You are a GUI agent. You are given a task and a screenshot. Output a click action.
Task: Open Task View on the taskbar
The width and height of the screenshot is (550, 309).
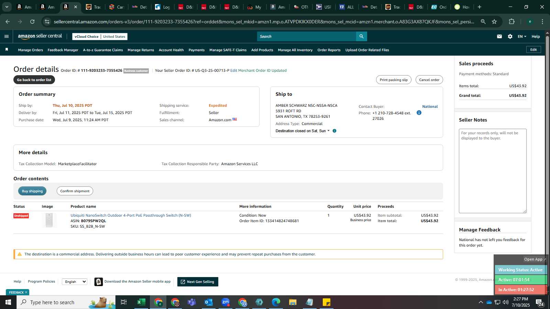124,302
